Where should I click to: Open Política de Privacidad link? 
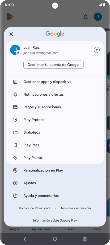click(35, 208)
